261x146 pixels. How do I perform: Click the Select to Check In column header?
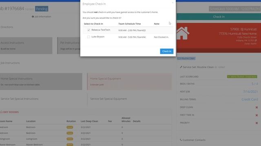pyautogui.click(x=93, y=24)
